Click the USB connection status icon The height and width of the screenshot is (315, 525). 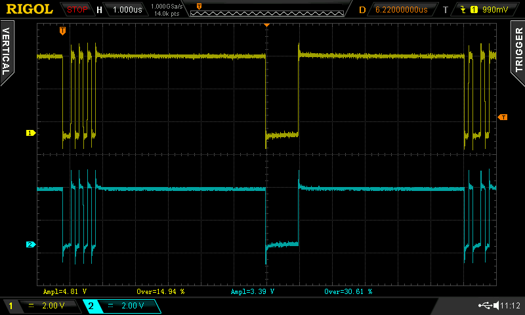(x=486, y=306)
